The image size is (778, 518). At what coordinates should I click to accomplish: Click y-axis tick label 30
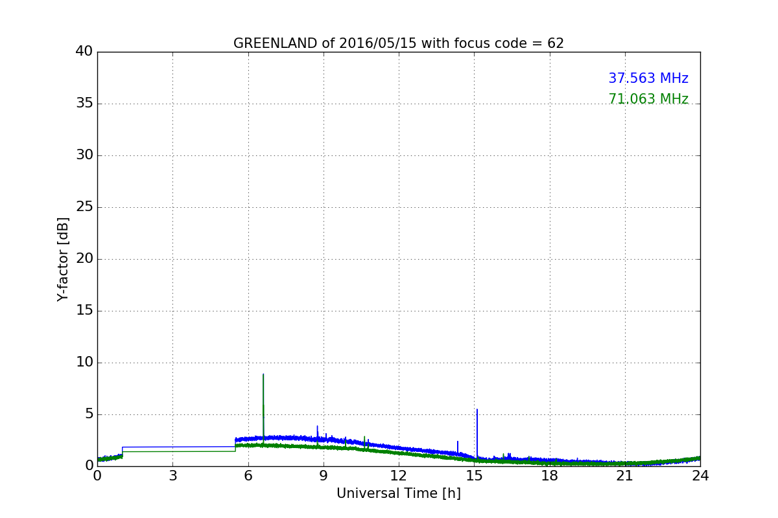84,155
